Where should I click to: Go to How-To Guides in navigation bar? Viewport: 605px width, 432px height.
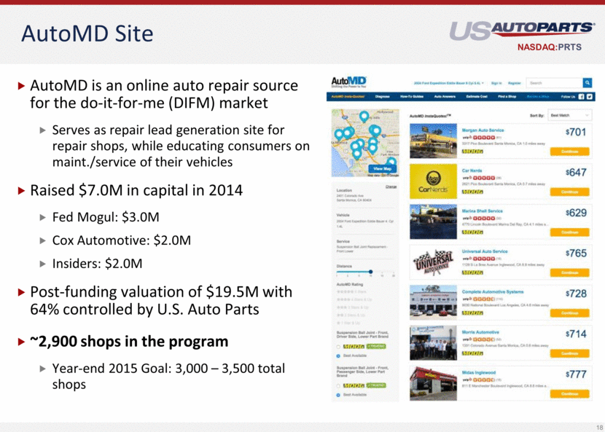point(412,96)
